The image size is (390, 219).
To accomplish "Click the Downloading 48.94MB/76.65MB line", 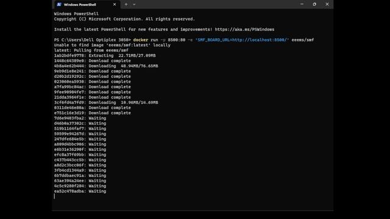I will [106, 66].
